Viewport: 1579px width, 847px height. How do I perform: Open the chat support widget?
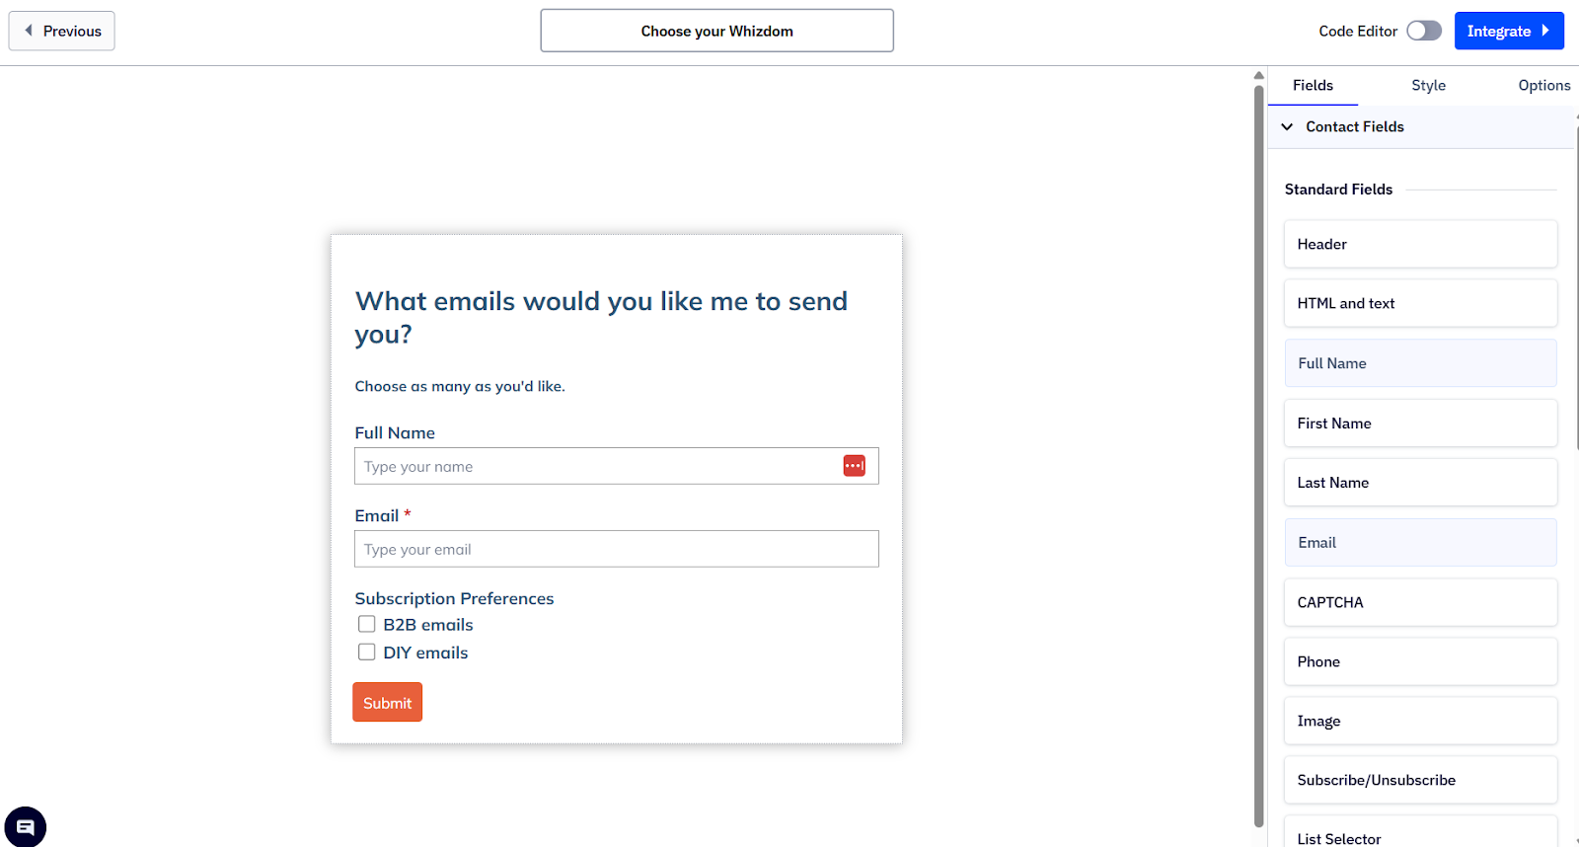[x=26, y=826]
